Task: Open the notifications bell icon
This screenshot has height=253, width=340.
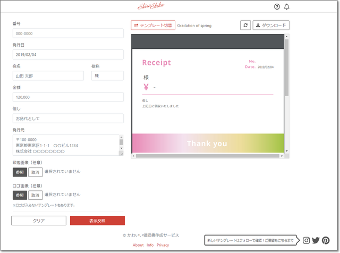Action: [287, 7]
